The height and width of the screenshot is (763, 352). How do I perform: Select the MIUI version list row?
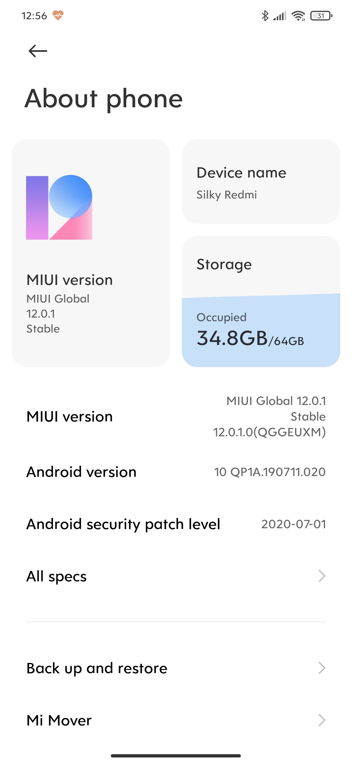click(176, 416)
